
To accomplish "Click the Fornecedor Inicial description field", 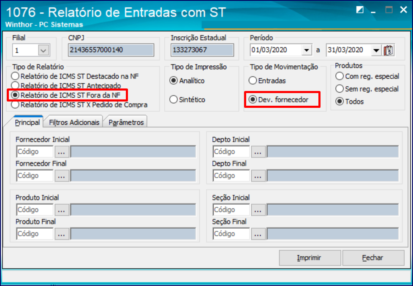I will 133,152.
